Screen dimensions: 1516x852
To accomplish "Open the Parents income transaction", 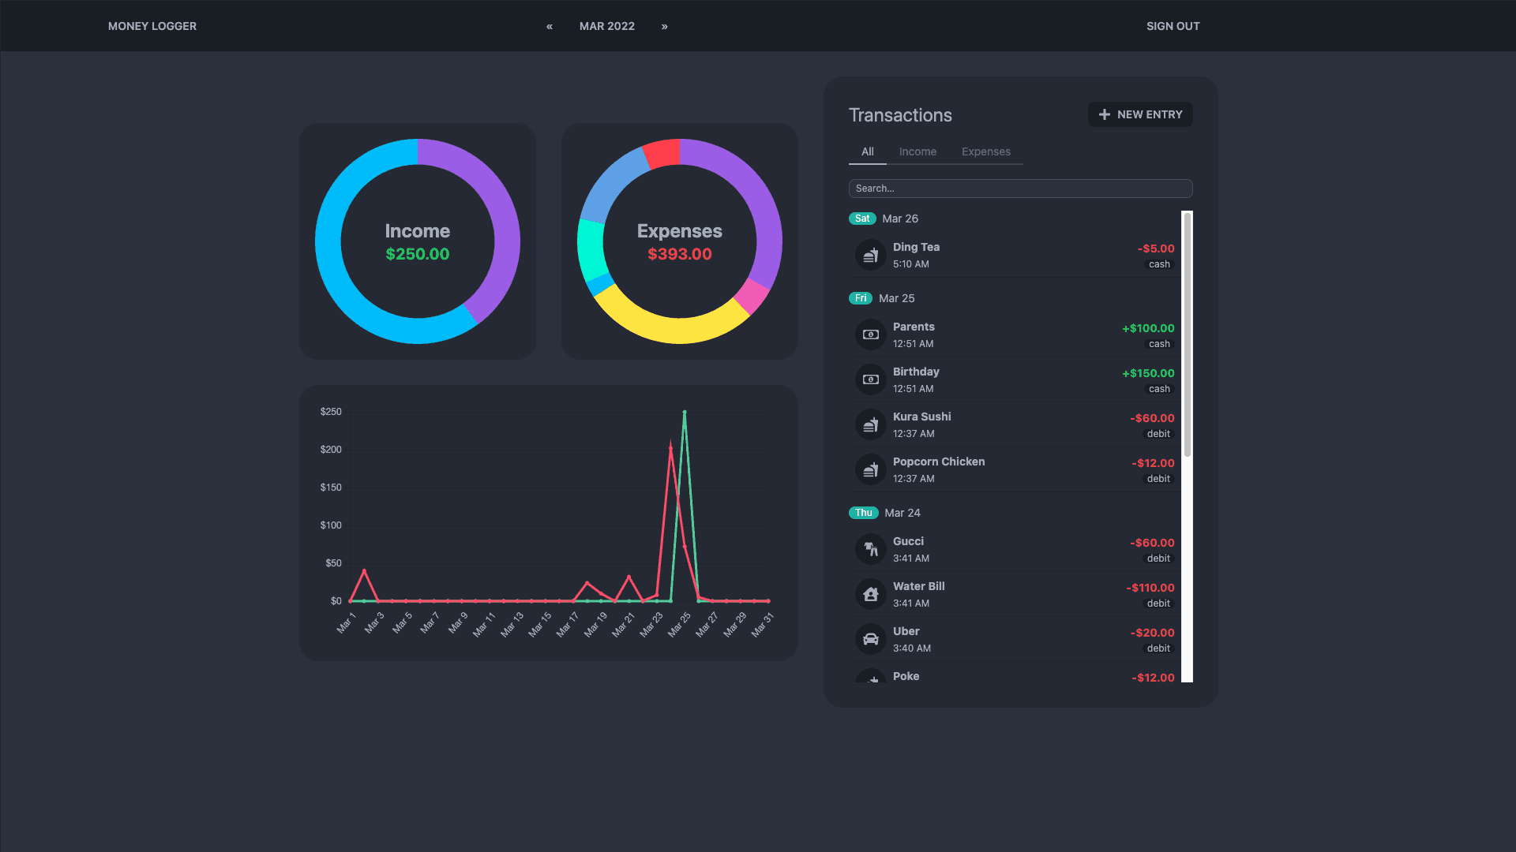I will 1015,334.
